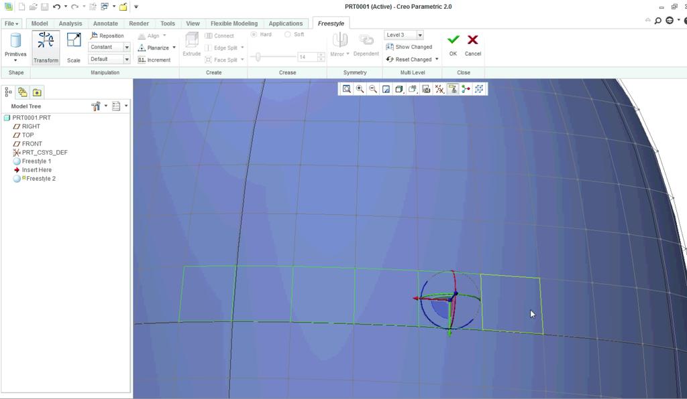
Task: Toggle spin center display icon
Action: click(466, 89)
